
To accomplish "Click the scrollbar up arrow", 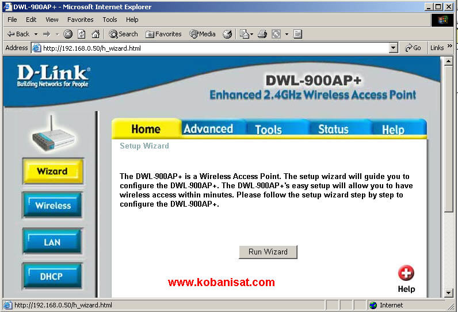I will [448, 62].
